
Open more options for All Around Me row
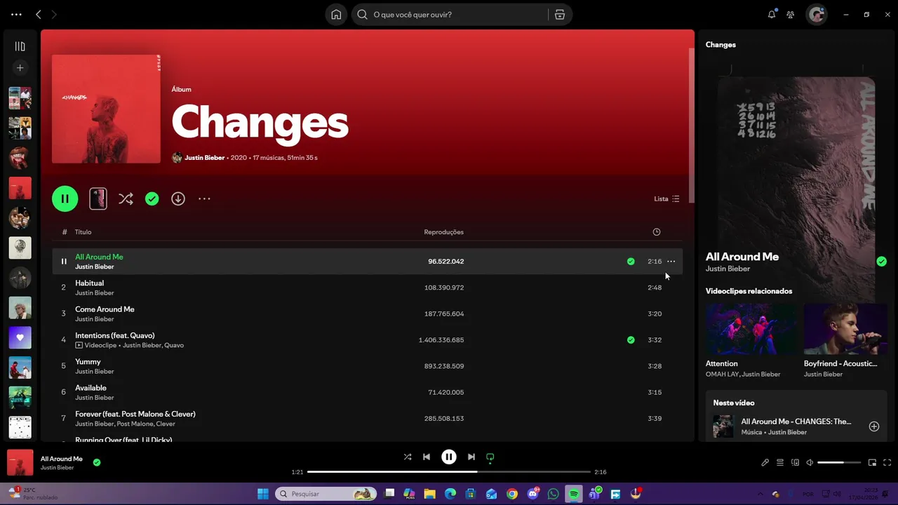[671, 261]
